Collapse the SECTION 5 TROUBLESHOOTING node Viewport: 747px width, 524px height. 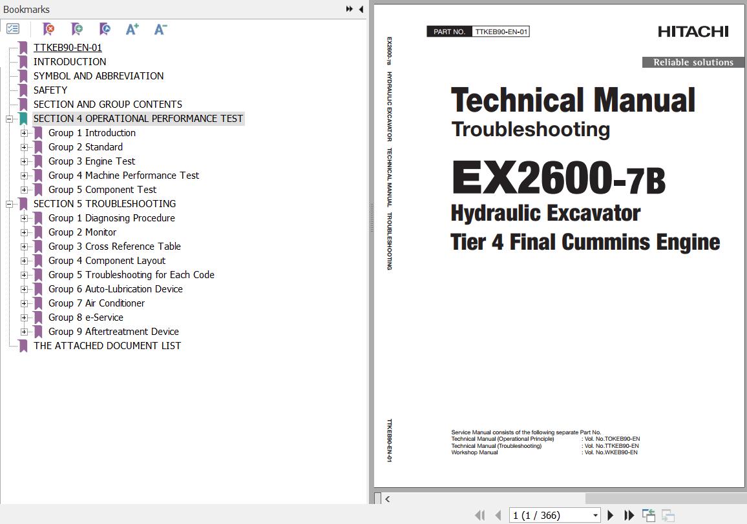click(9, 204)
